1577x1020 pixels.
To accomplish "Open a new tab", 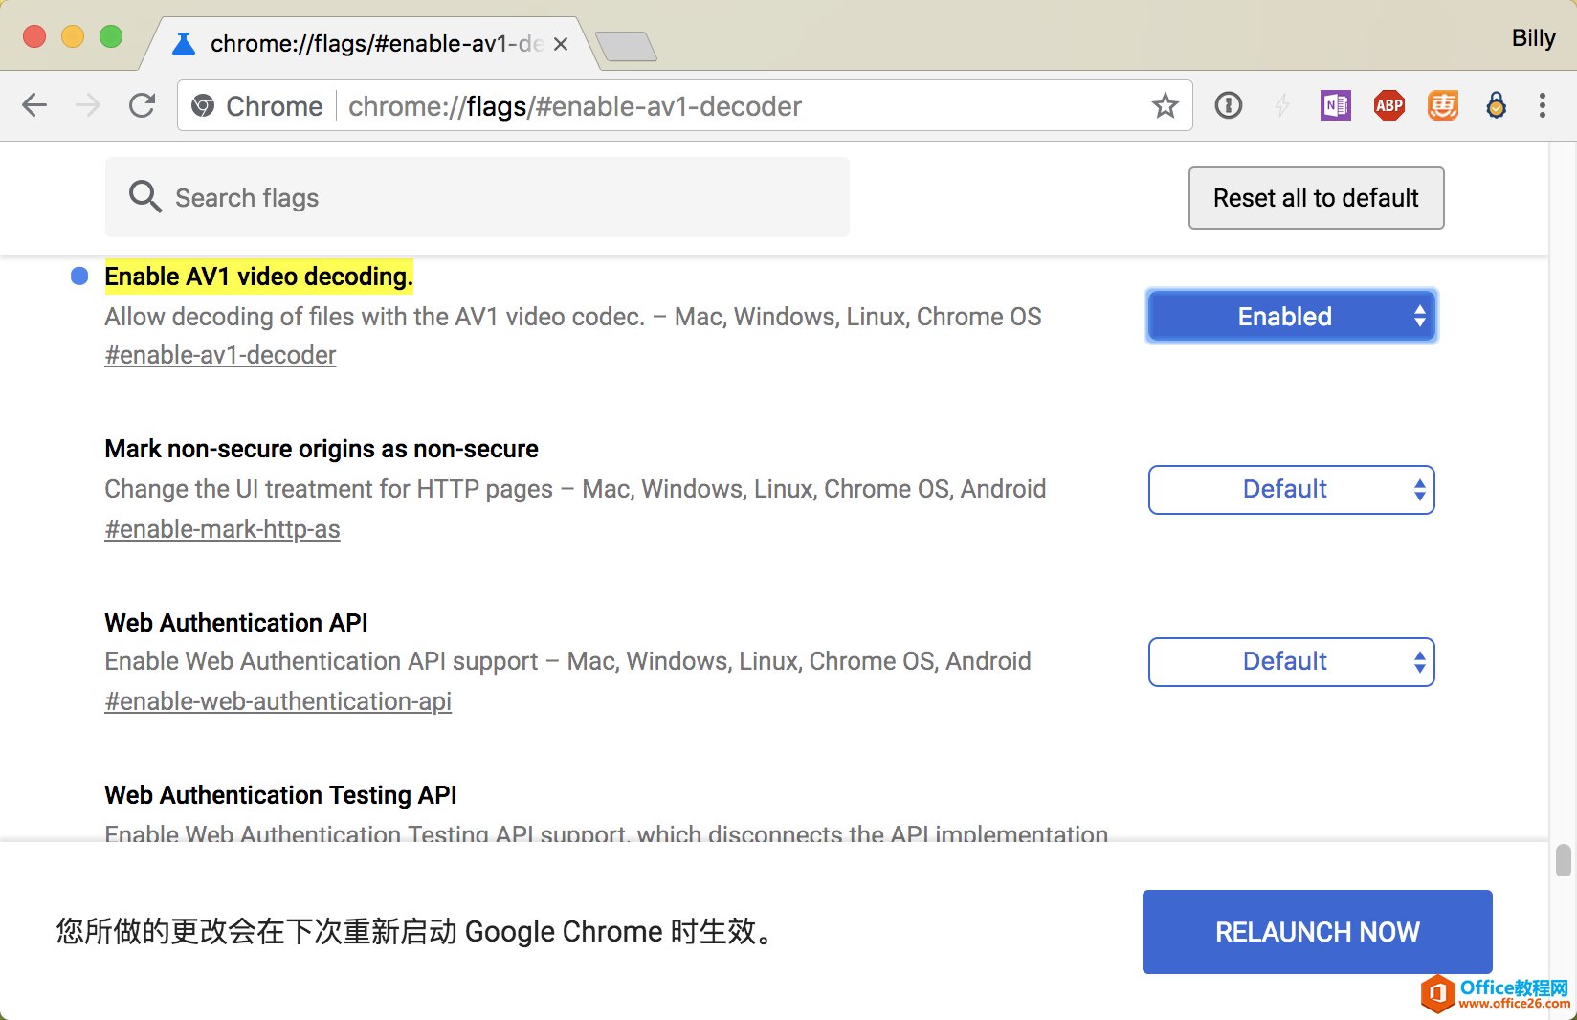I will click(626, 46).
